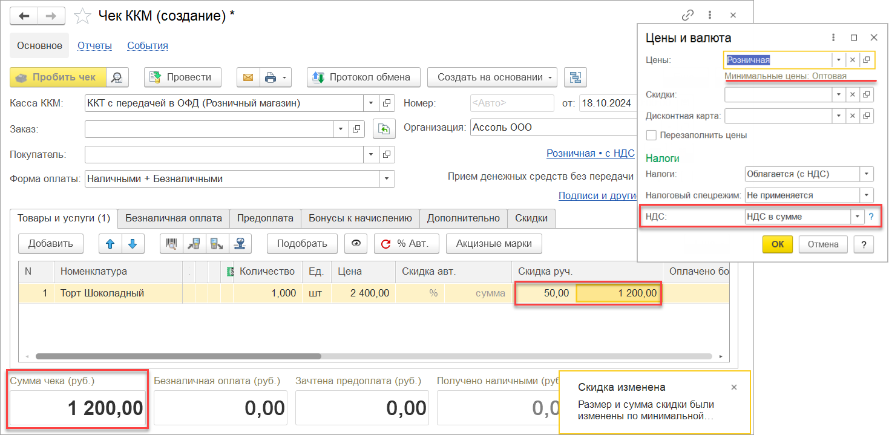This screenshot has width=889, height=435.
Task: Expand the Форма оплаты dropdown
Action: pyautogui.click(x=387, y=179)
